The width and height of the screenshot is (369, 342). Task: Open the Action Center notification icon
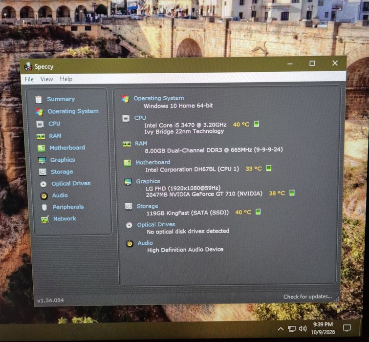(347, 328)
